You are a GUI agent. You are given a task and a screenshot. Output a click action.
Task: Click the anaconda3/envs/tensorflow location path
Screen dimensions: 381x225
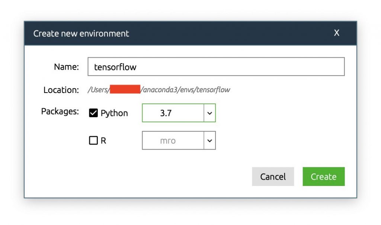click(x=185, y=90)
